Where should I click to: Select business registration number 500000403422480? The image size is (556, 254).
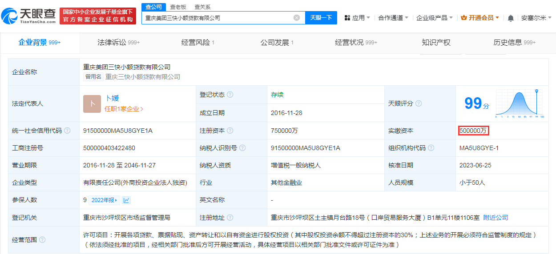point(109,148)
